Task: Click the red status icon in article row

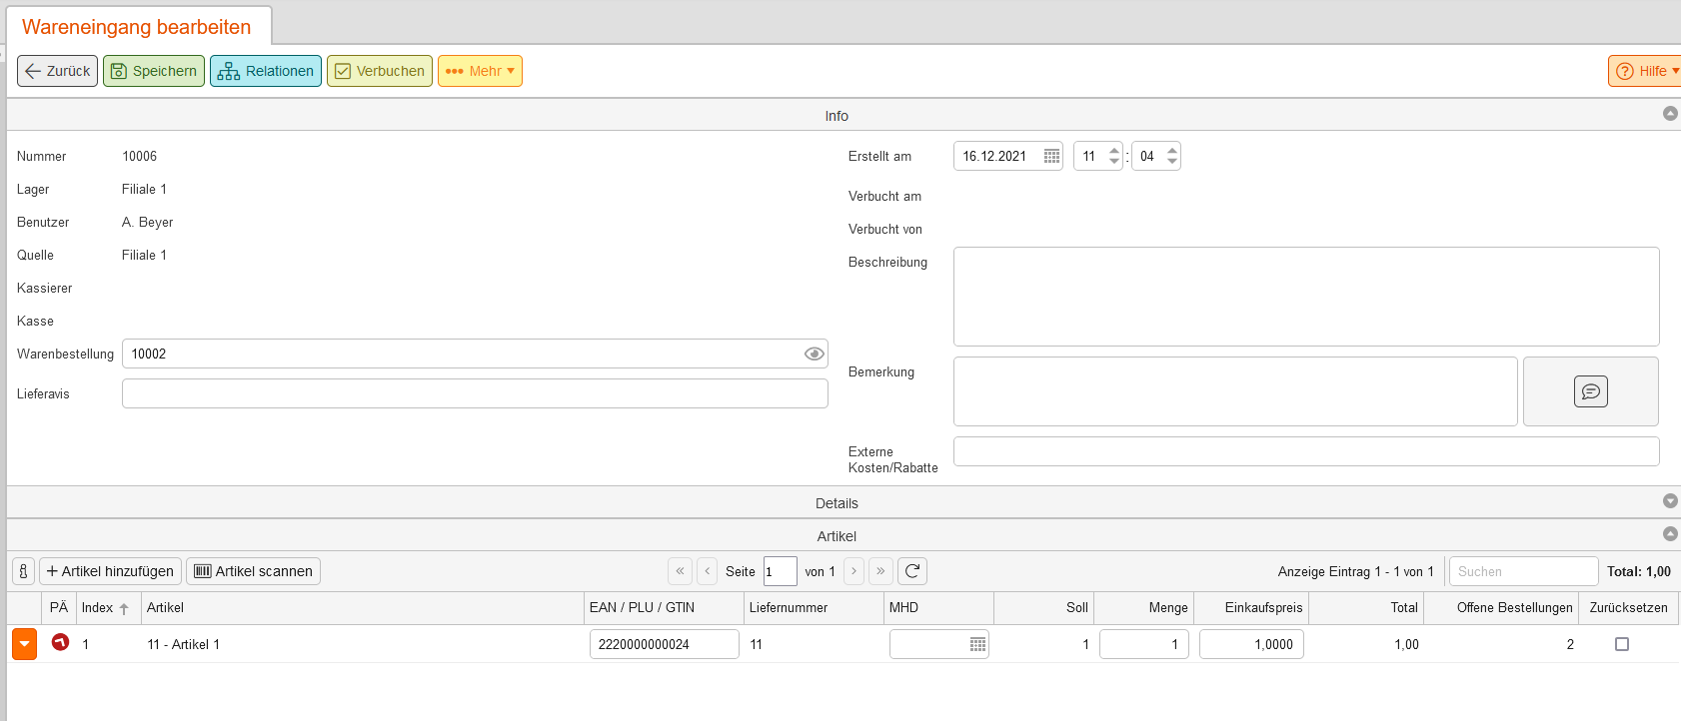Action: tap(60, 643)
